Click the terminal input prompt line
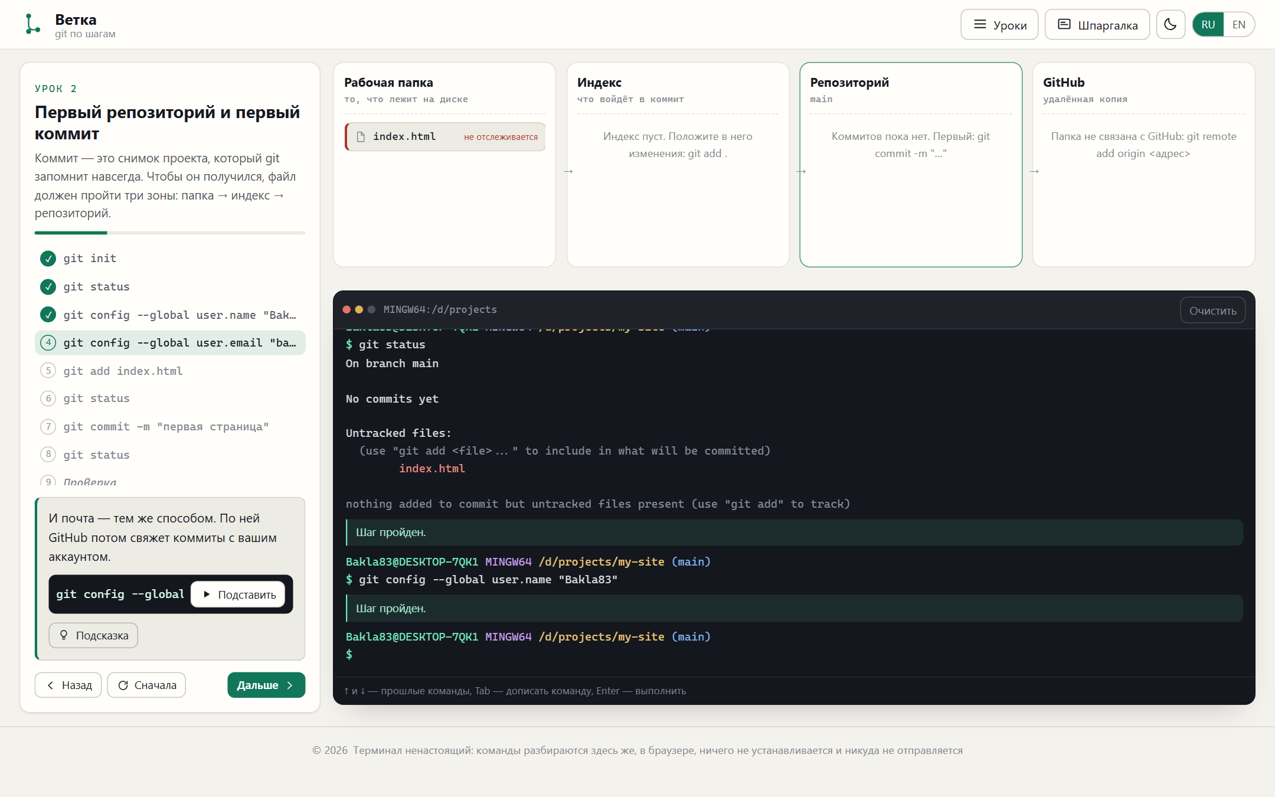 coord(794,654)
